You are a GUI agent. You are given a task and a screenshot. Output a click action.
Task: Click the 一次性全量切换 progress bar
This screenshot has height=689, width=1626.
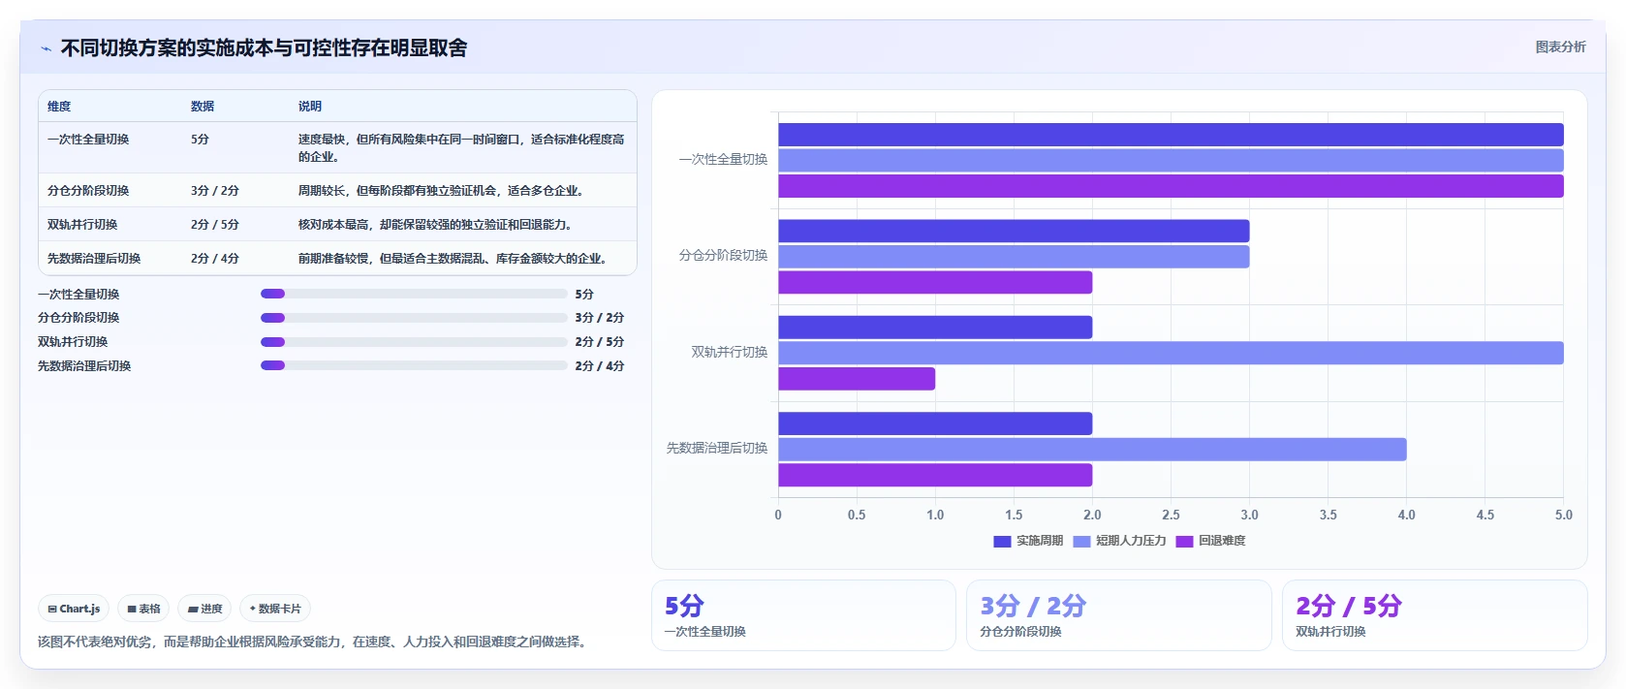click(414, 294)
